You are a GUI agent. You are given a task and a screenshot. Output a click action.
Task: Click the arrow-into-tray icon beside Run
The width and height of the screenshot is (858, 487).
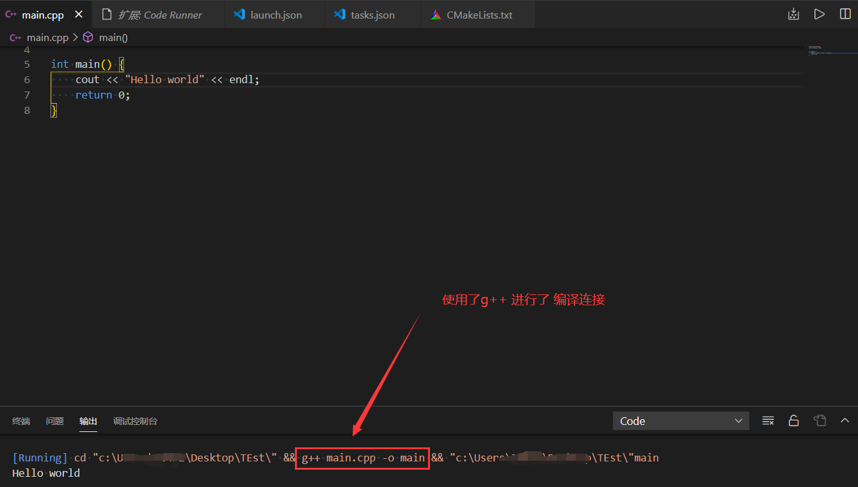point(793,14)
